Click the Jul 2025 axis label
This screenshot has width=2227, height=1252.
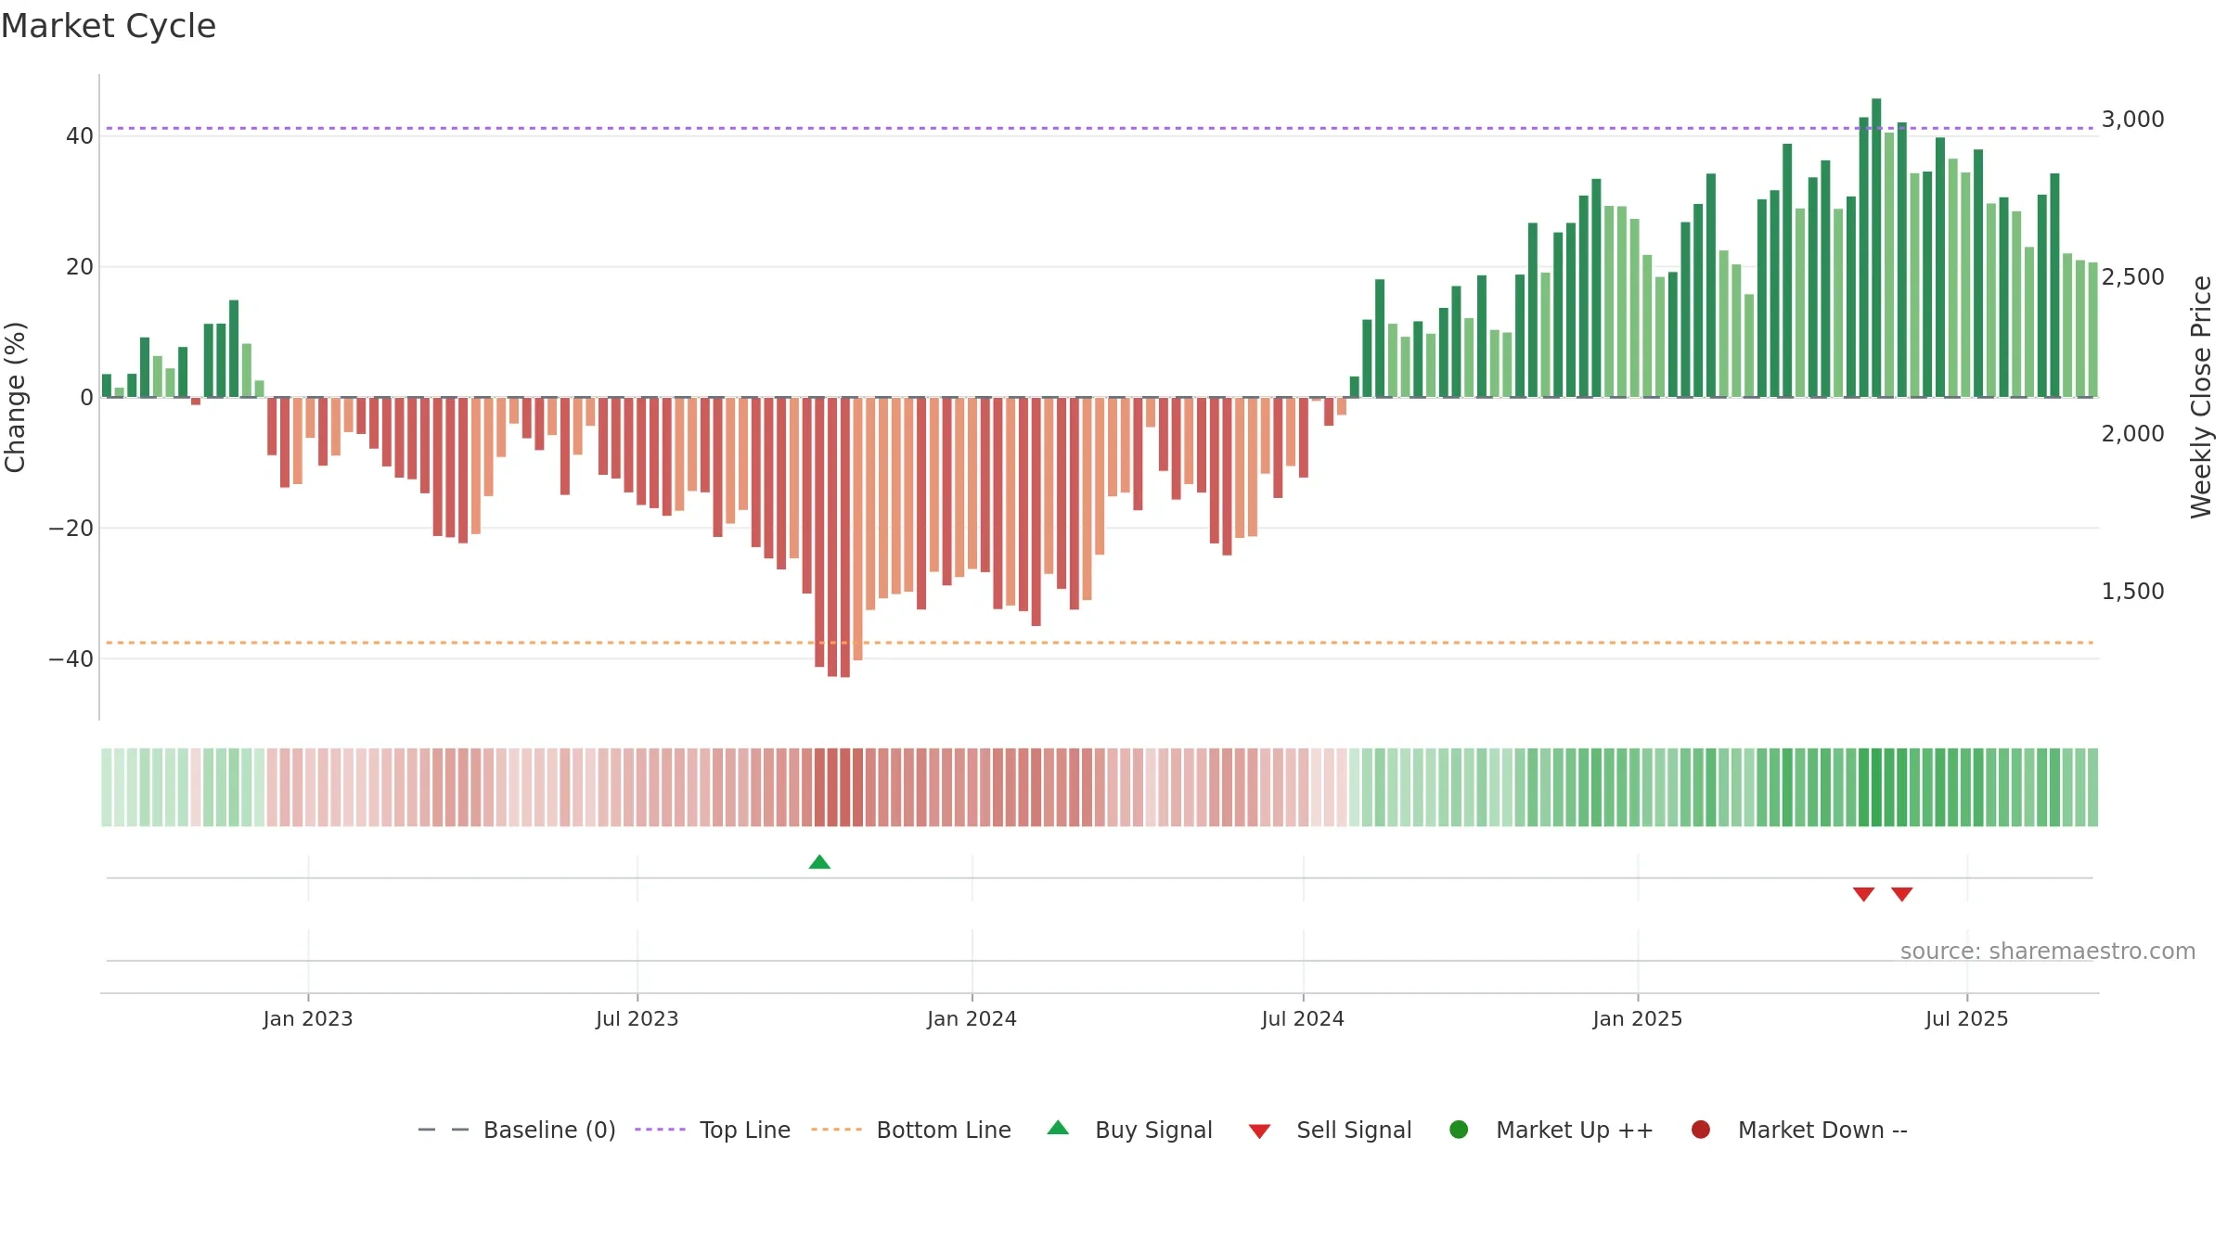click(1967, 1018)
